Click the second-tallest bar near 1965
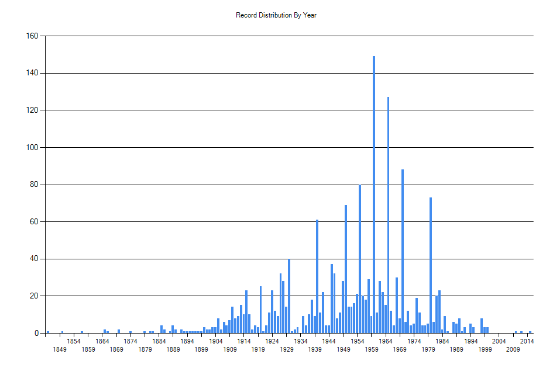Viewport: 553px width, 368px height. (388, 216)
